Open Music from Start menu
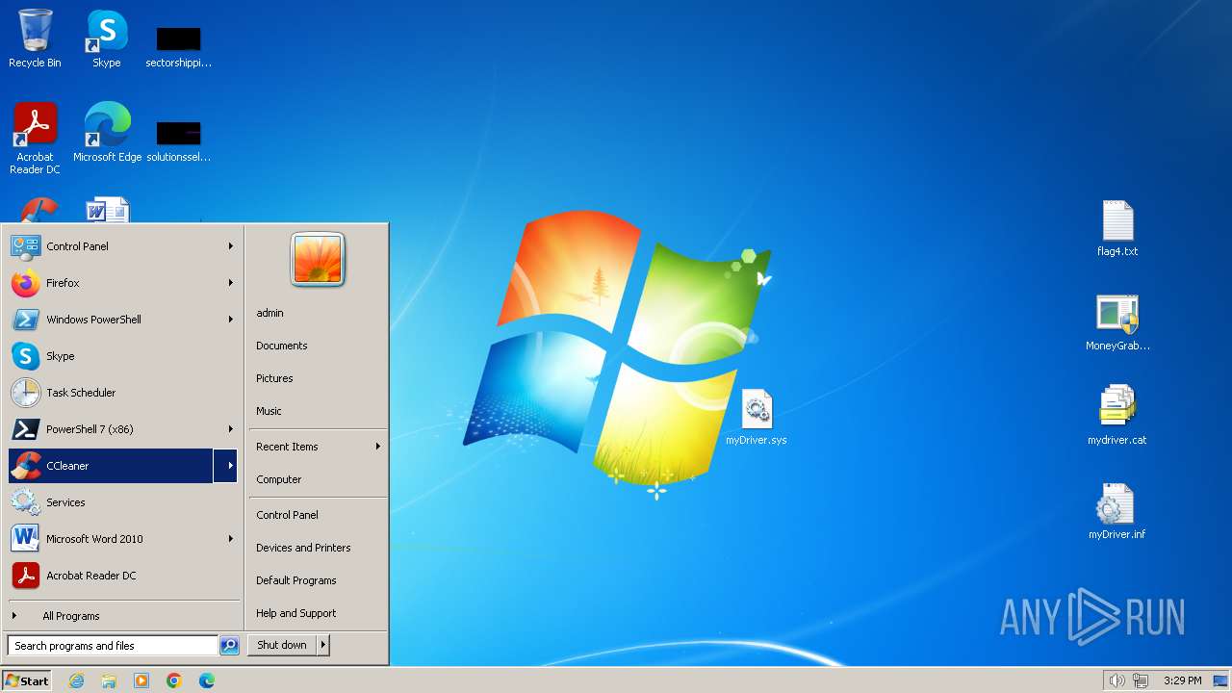Viewport: 1232px width, 693px height. (318, 411)
